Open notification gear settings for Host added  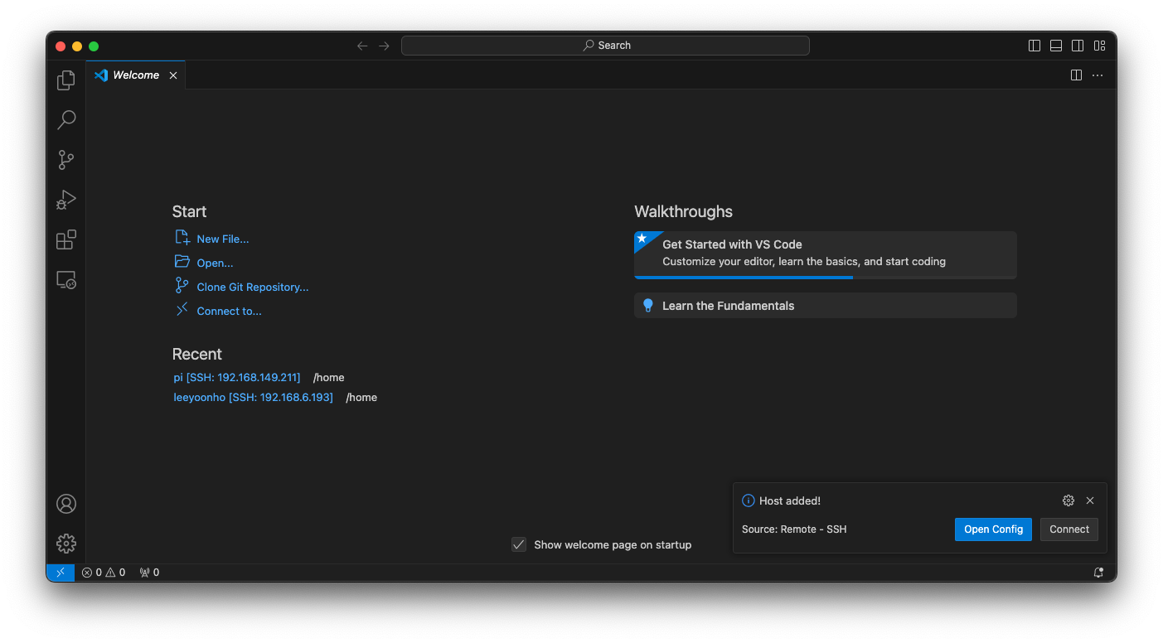click(1069, 500)
